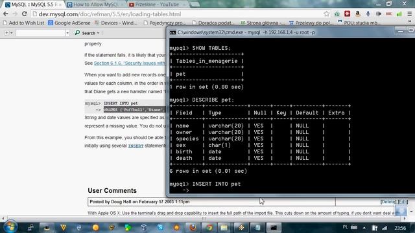Viewport: 415px width, 233px height.
Task: Click the green shapes taskbar icon
Action: click(x=128, y=227)
